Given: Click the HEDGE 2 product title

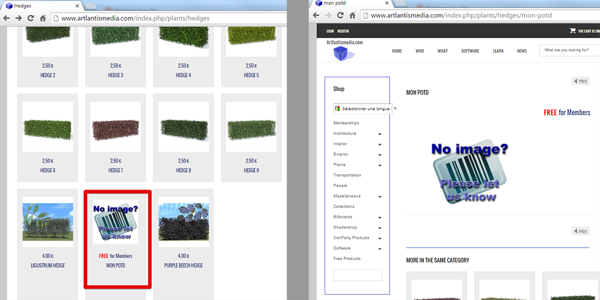Looking at the screenshot, I should [48, 75].
